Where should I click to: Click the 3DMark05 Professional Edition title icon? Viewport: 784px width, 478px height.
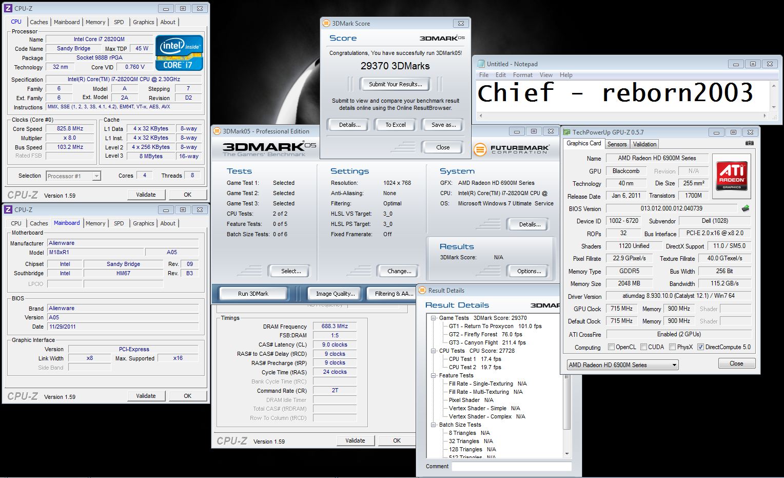coord(216,131)
